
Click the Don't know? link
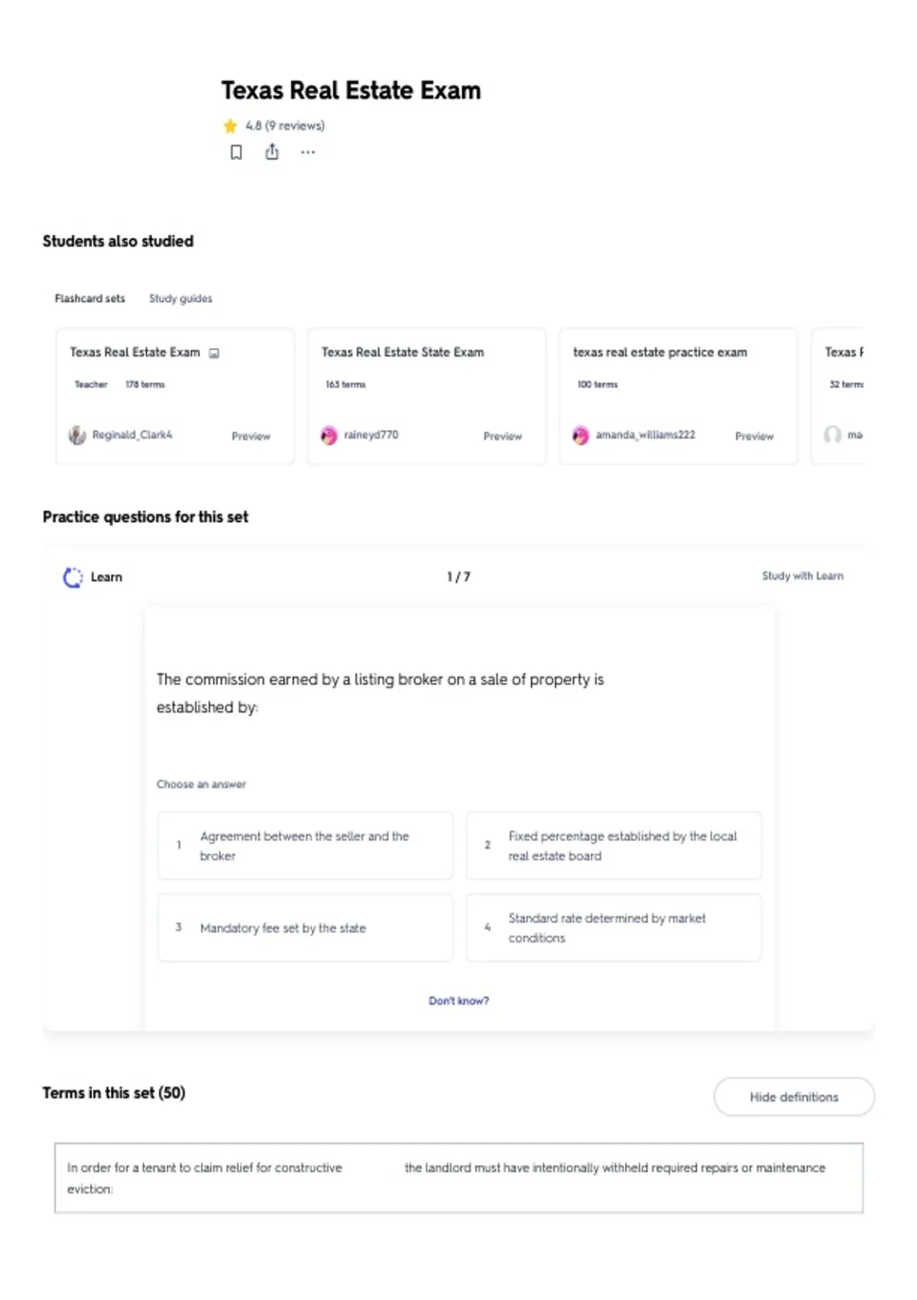click(x=458, y=1000)
